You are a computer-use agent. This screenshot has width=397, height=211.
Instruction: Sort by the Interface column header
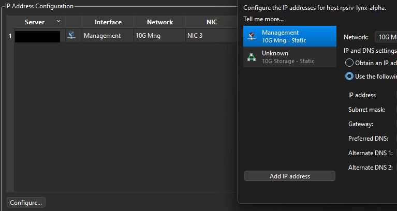click(108, 22)
